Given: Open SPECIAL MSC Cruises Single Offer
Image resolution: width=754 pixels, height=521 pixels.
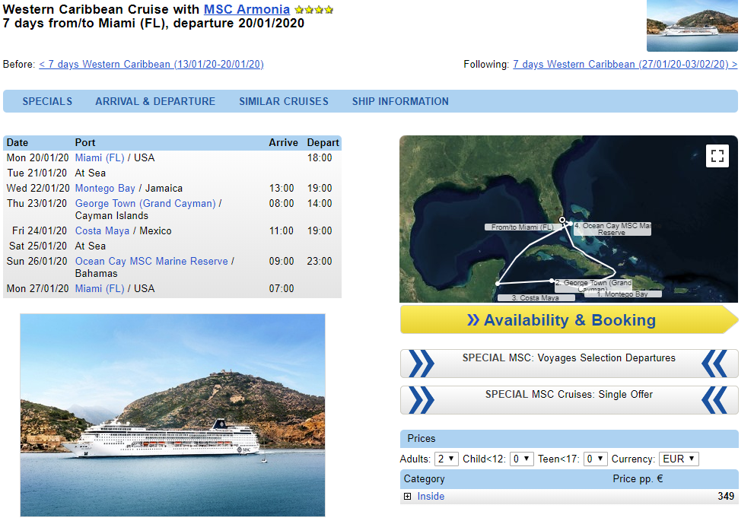Looking at the screenshot, I should pos(568,400).
